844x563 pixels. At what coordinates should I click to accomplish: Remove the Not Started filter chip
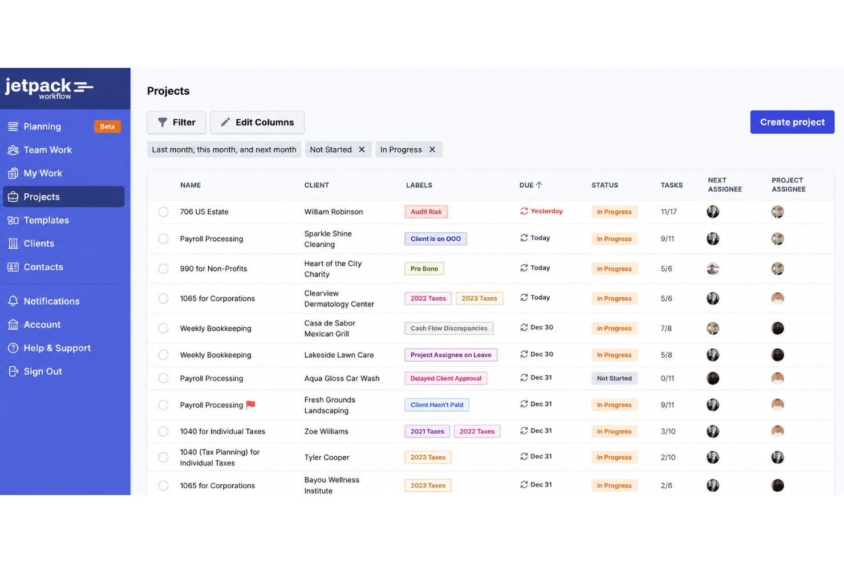pyautogui.click(x=362, y=149)
